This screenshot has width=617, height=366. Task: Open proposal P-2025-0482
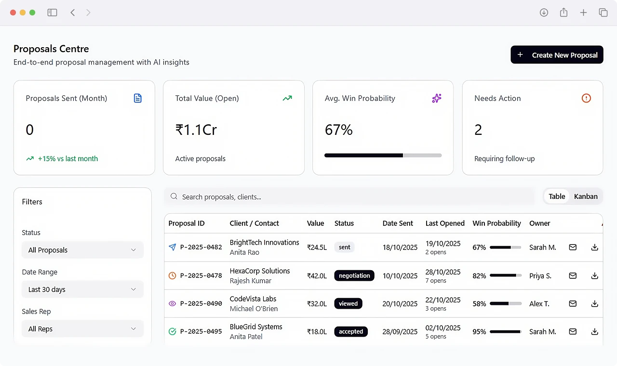[x=201, y=247]
